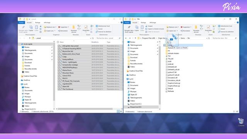Click search field in Bin window
The width and height of the screenshot is (247, 139).
click(224, 38)
